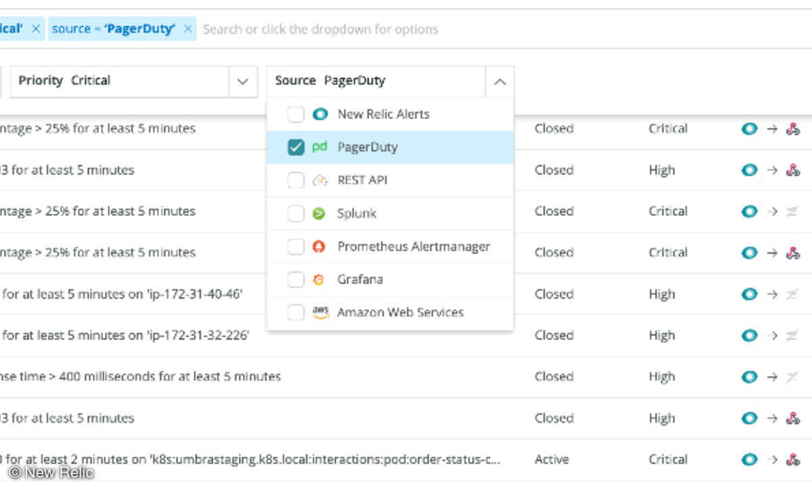Collapse the Source dropdown with the up chevron
This screenshot has height=487, width=812.
tap(499, 81)
